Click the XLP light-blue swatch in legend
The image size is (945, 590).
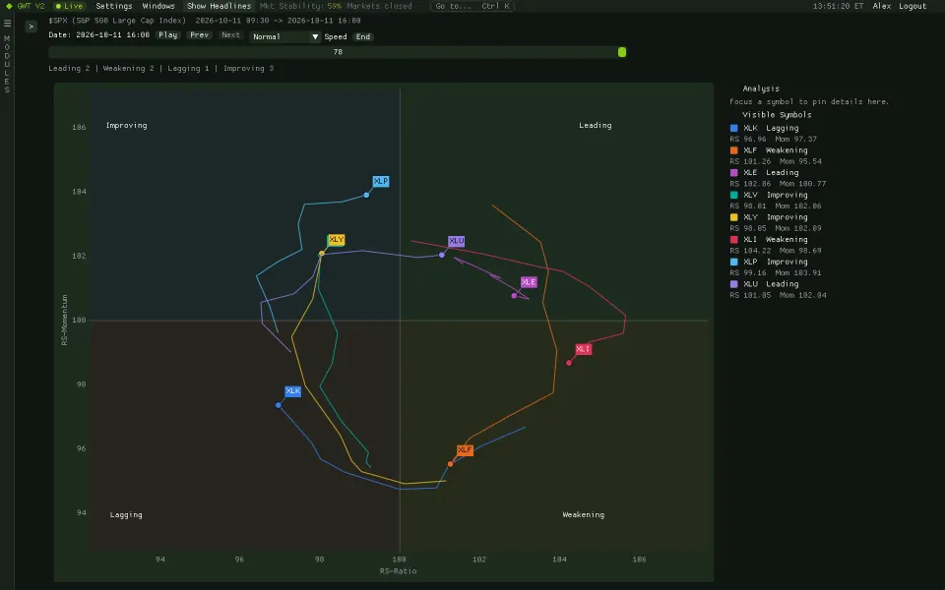coord(734,262)
